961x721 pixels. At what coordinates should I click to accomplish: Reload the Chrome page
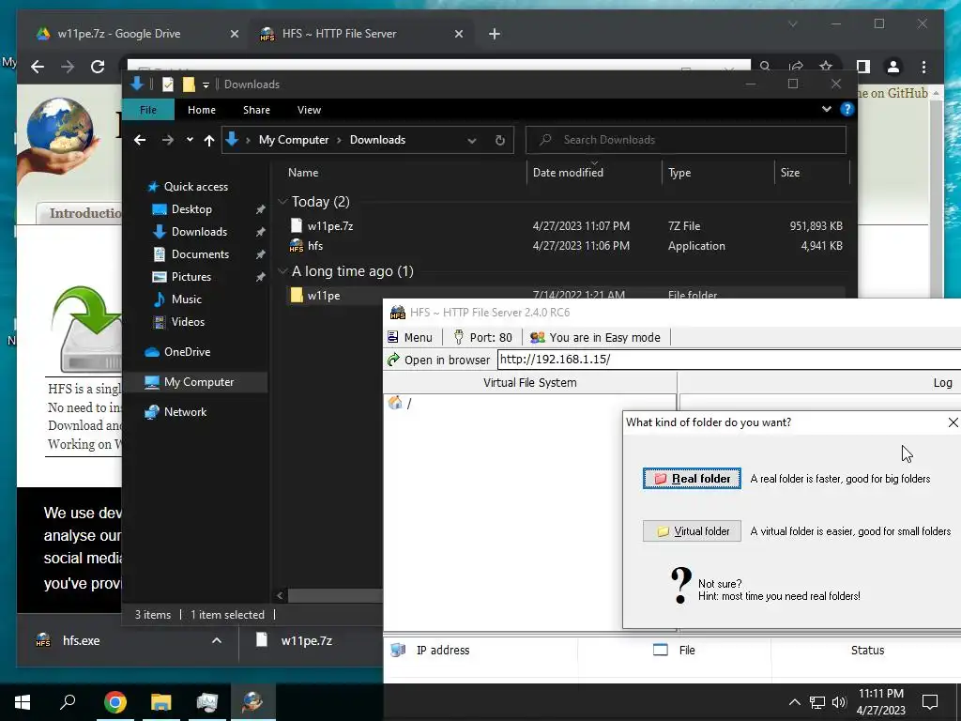[x=98, y=67]
